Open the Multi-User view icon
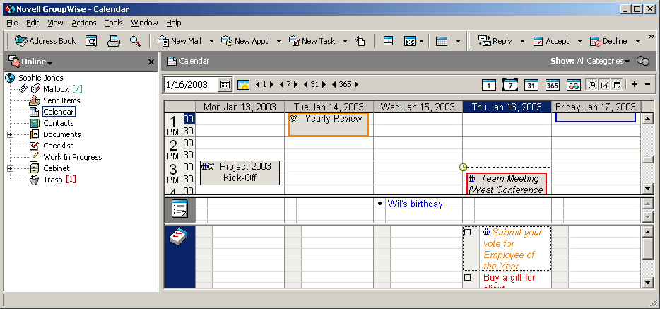Image resolution: width=660 pixels, height=309 pixels. point(574,85)
